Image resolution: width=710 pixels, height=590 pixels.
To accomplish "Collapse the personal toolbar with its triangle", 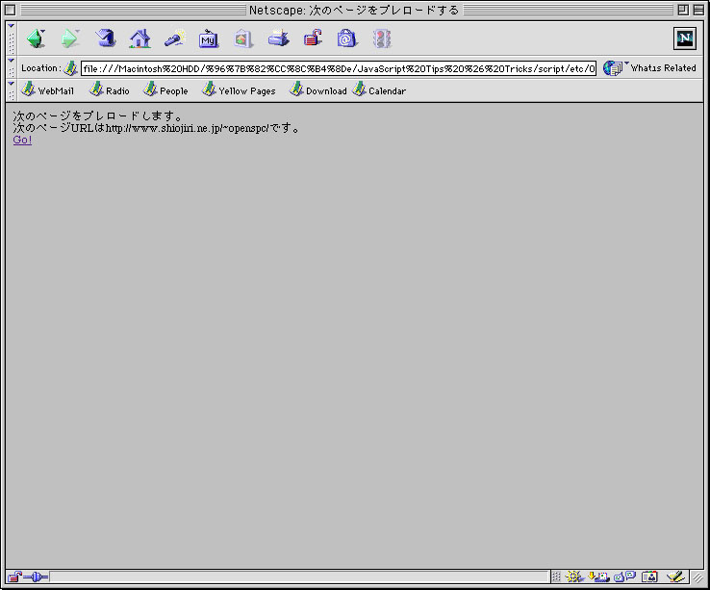I will point(11,84).
